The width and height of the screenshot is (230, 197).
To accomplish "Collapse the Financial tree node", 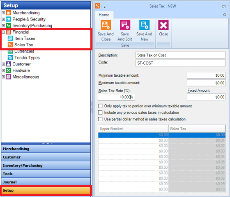I will tap(3, 32).
